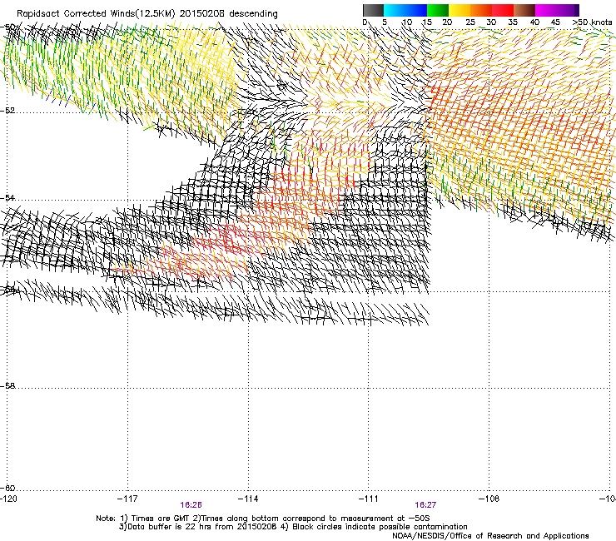616x541 pixels.
Task: Click the gray 0-5 knots legend swatch
Action: click(x=373, y=10)
